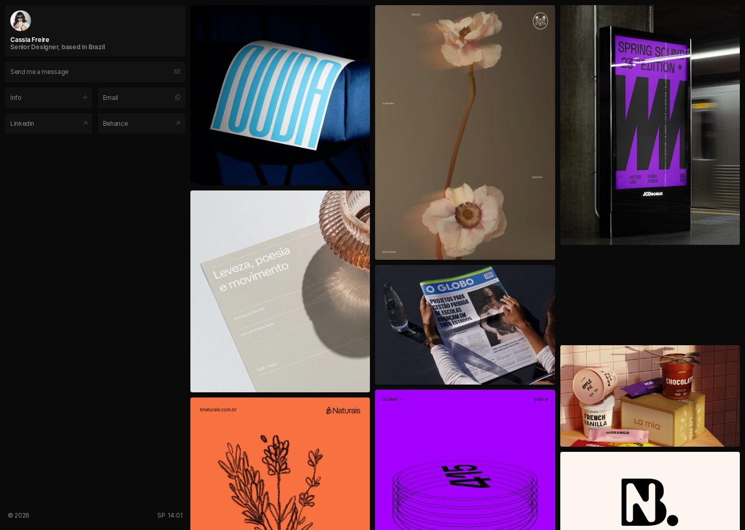The image size is (745, 530).
Task: Click the Info button label
Action: (x=16, y=98)
